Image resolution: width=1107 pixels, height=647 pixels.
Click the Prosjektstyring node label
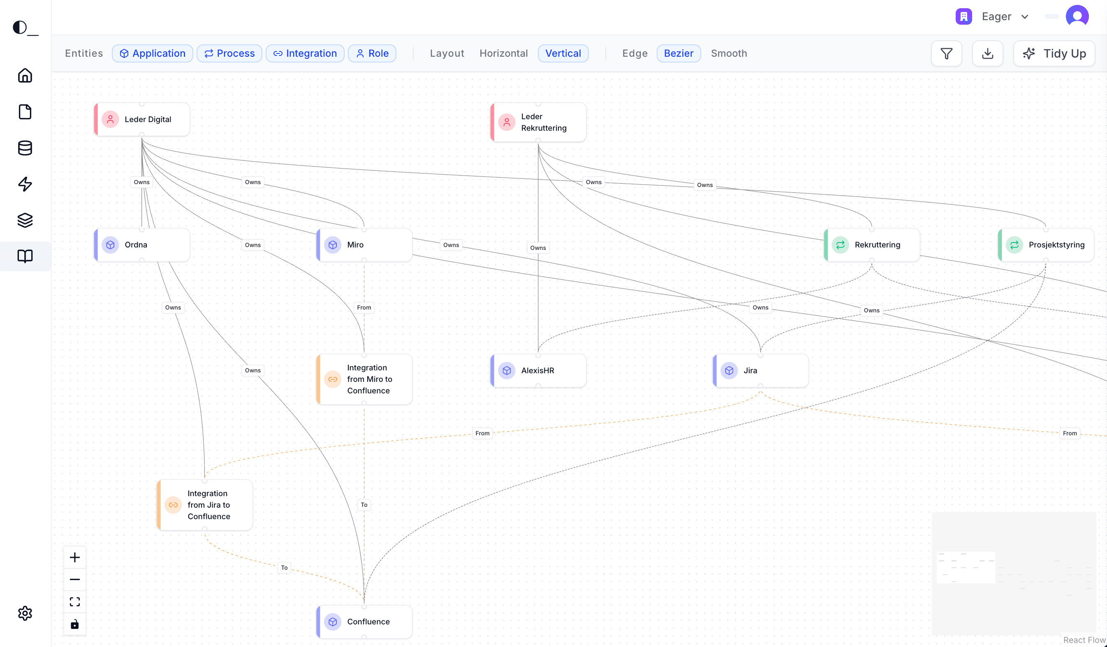point(1056,245)
